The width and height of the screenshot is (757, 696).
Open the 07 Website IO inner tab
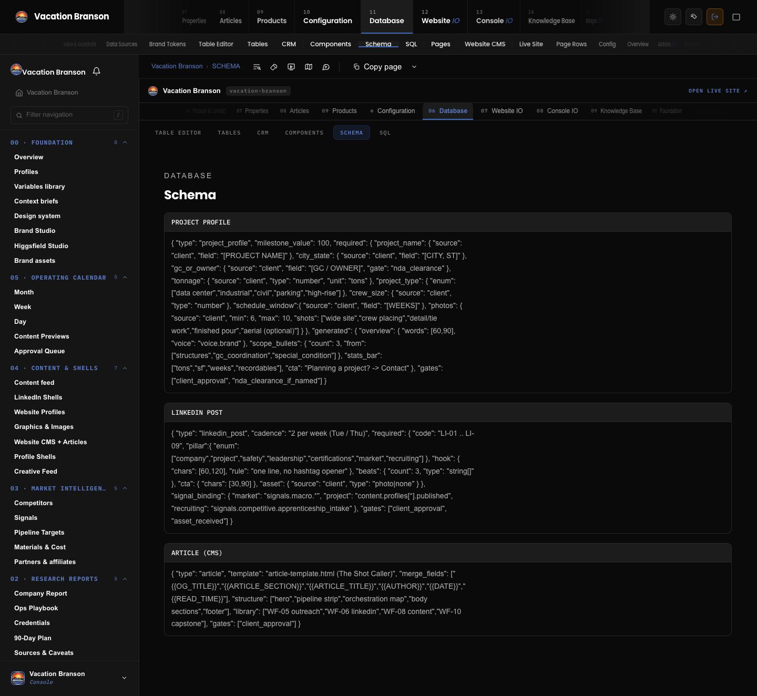(x=502, y=111)
